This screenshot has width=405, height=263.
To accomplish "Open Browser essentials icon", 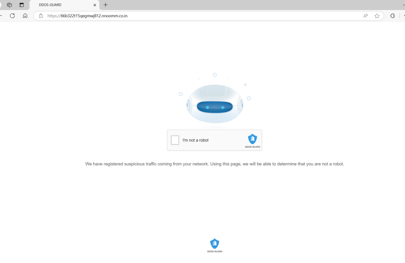I will (392, 16).
